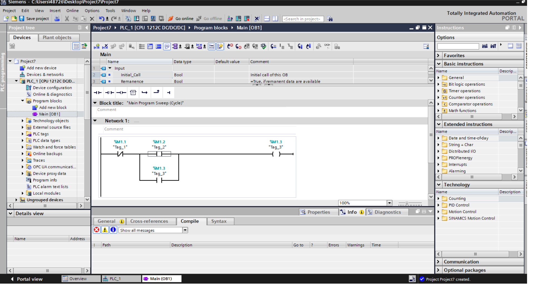
Task: Click the Save project button
Action: coord(34,19)
